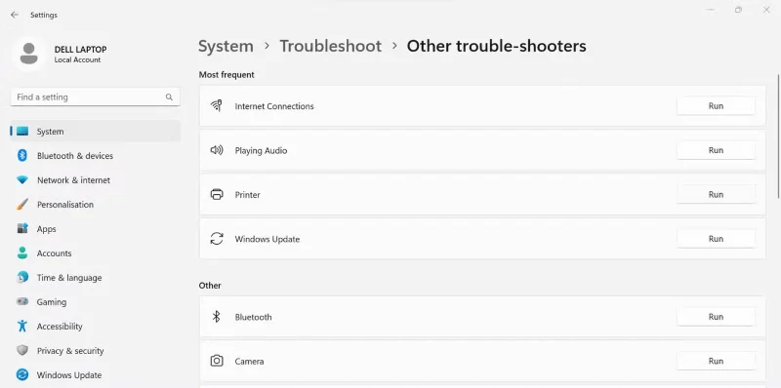Click the Other section heading
Screen dimensions: 781x388
point(210,286)
